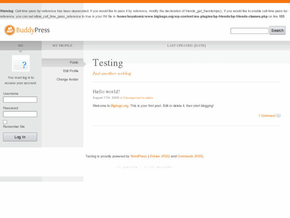Click the 'Just another weblog' tagline
Image resolution: width=290 pixels, height=218 pixels.
point(112,74)
